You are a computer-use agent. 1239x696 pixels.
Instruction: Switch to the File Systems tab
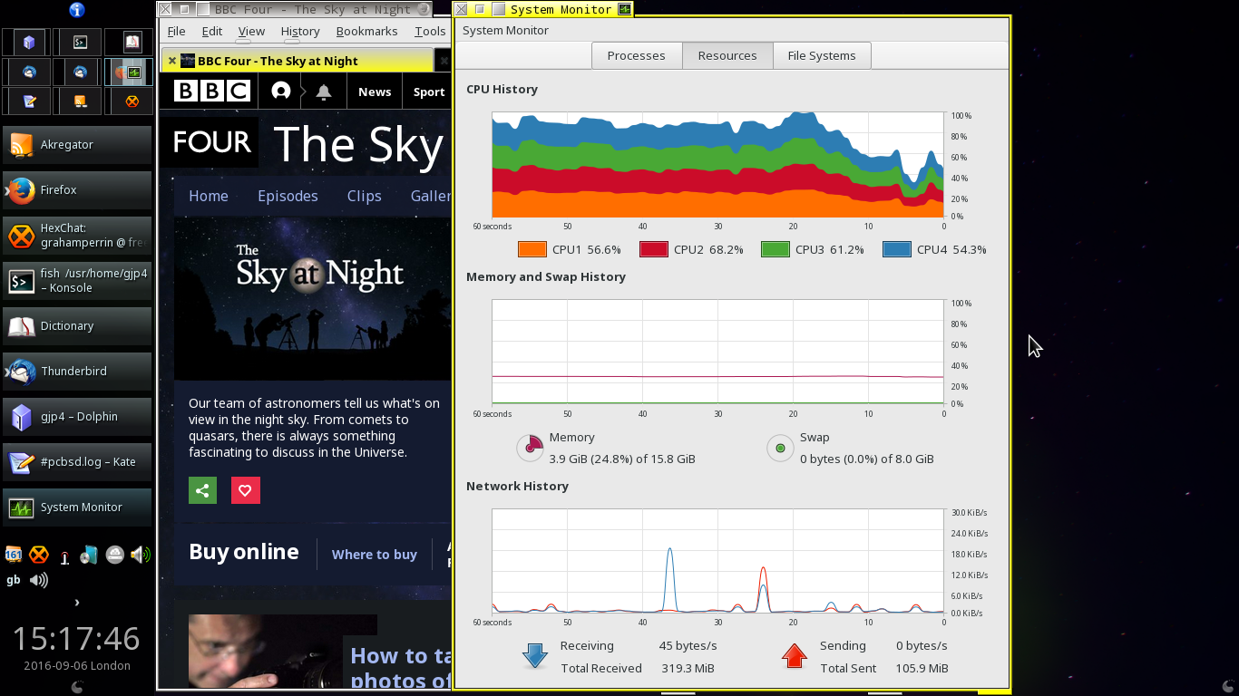click(x=822, y=55)
